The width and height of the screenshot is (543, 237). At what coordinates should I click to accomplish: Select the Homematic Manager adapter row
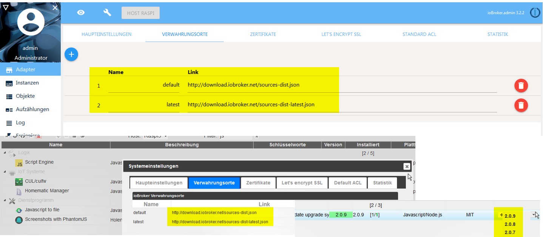(47, 191)
